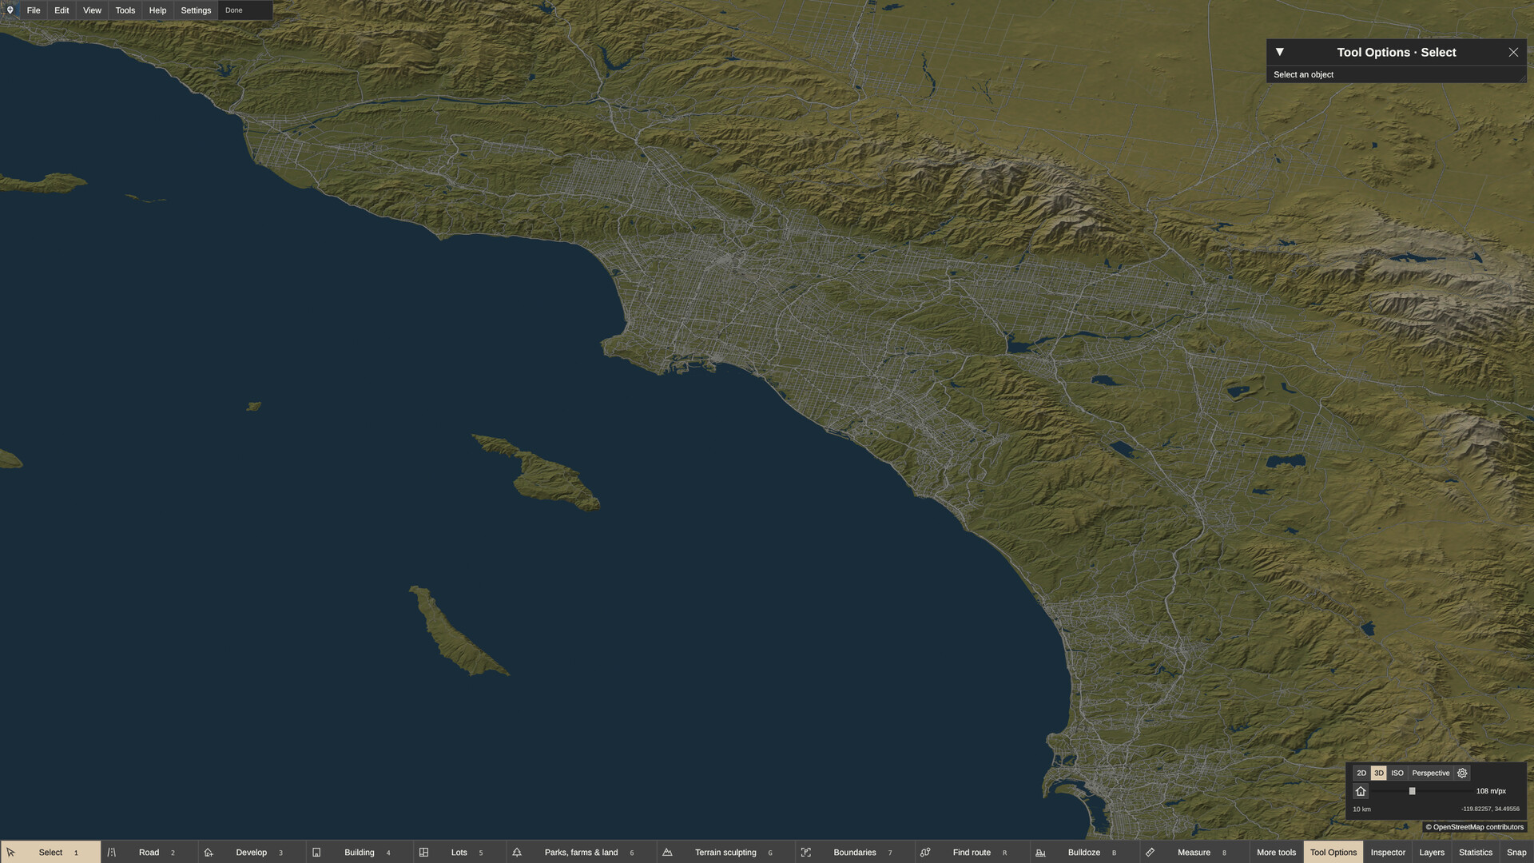This screenshot has width=1534, height=863.
Task: Show the Layers panel
Action: [x=1432, y=852]
